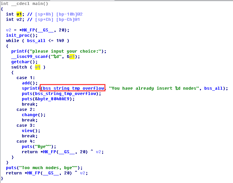Click the view() call under case 3

click(31, 131)
